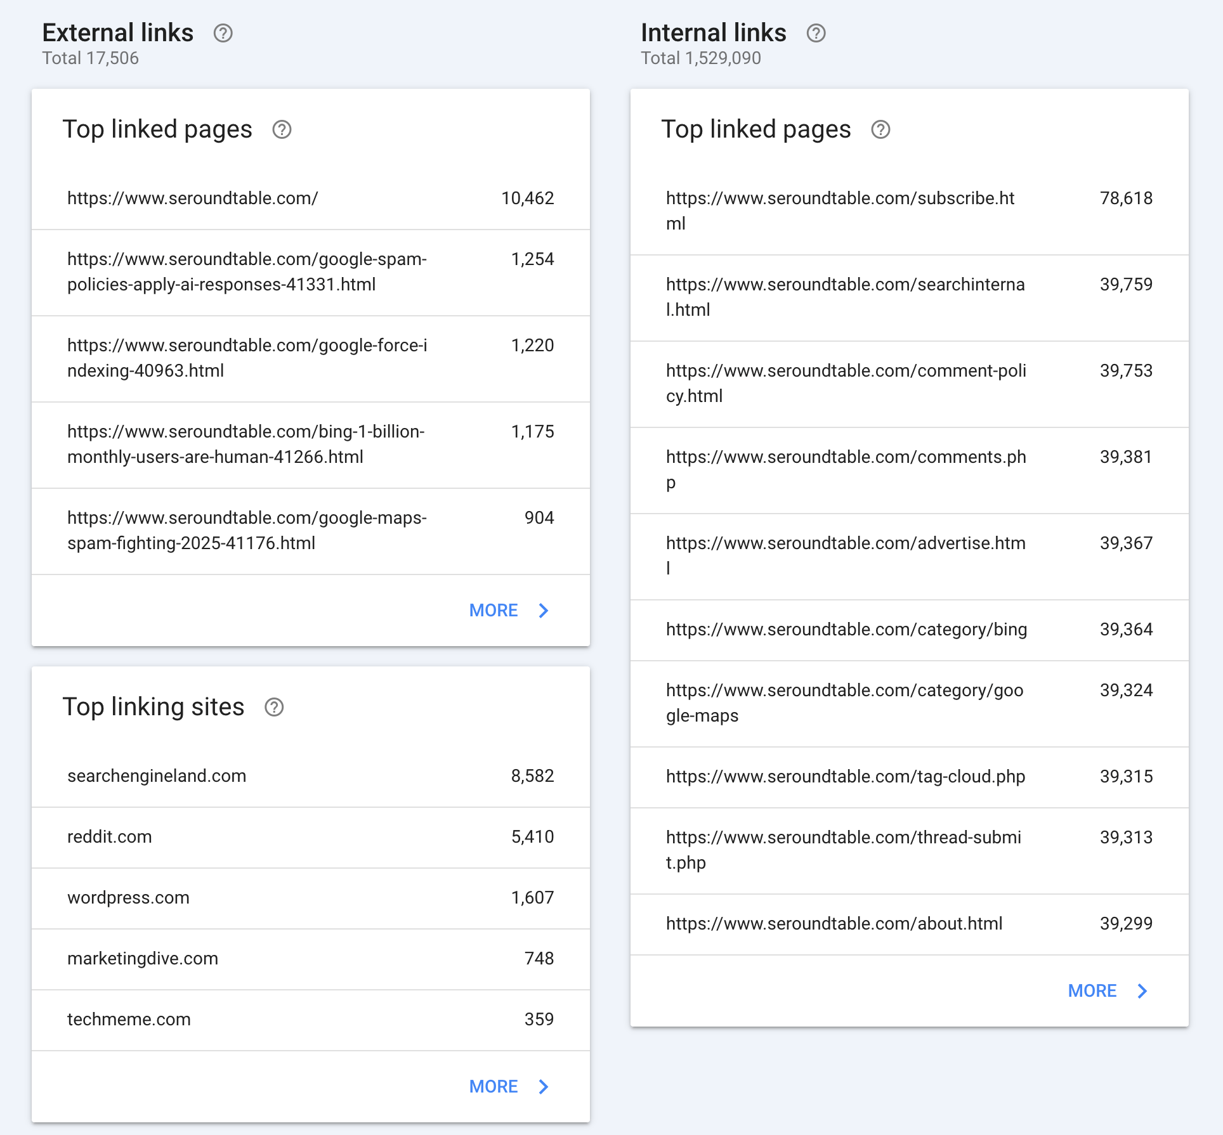1223x1135 pixels.
Task: Click the 5,410 count for reddit.com
Action: [x=533, y=837]
